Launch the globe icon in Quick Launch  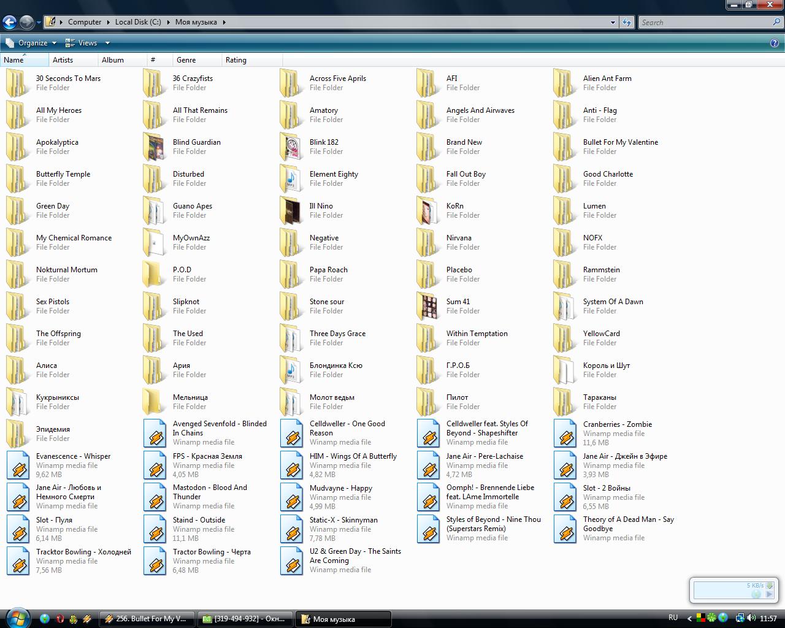click(45, 619)
